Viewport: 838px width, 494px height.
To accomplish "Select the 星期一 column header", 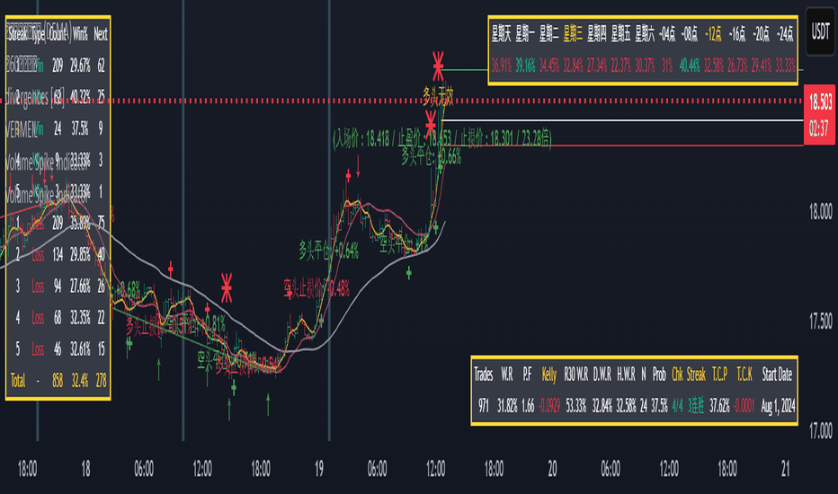I will pos(525,34).
